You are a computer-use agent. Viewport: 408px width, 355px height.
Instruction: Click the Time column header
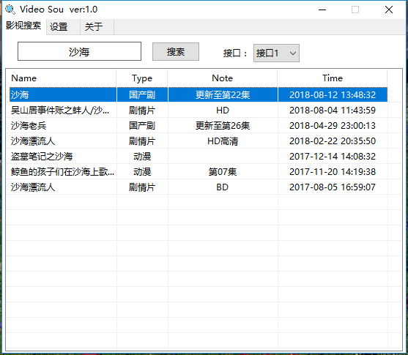pyautogui.click(x=333, y=78)
